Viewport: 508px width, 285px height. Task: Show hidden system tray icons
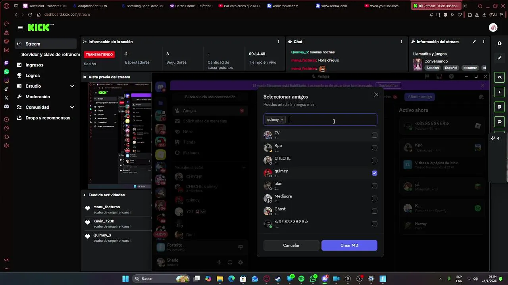[x=440, y=279]
